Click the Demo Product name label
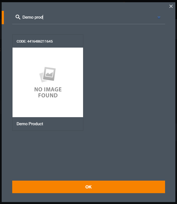 [30, 124]
